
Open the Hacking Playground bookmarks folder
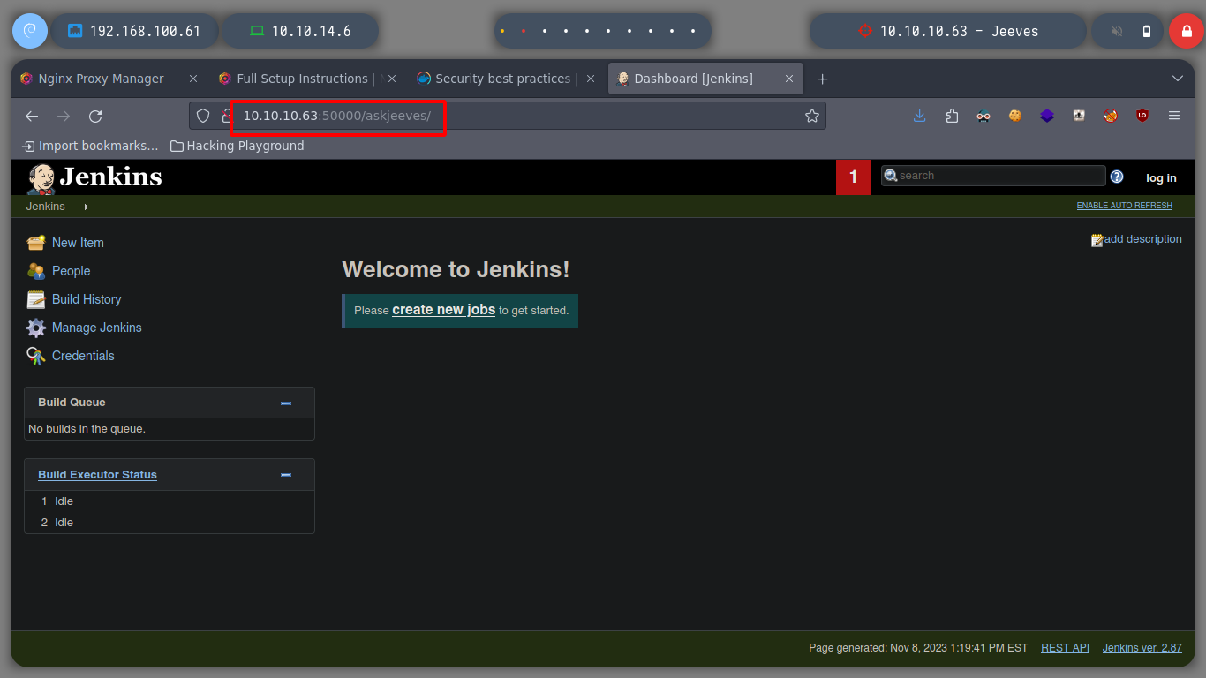click(237, 146)
